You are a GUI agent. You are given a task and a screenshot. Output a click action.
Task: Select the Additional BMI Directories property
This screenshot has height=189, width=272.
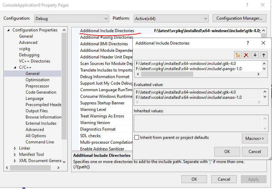pyautogui.click(x=104, y=44)
